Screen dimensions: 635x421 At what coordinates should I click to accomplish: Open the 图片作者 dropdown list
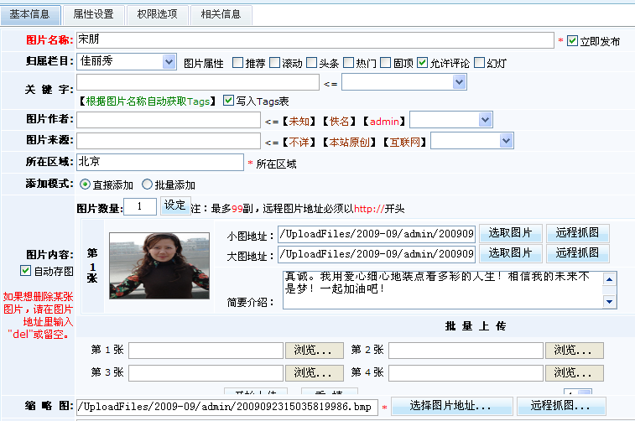[x=484, y=121]
